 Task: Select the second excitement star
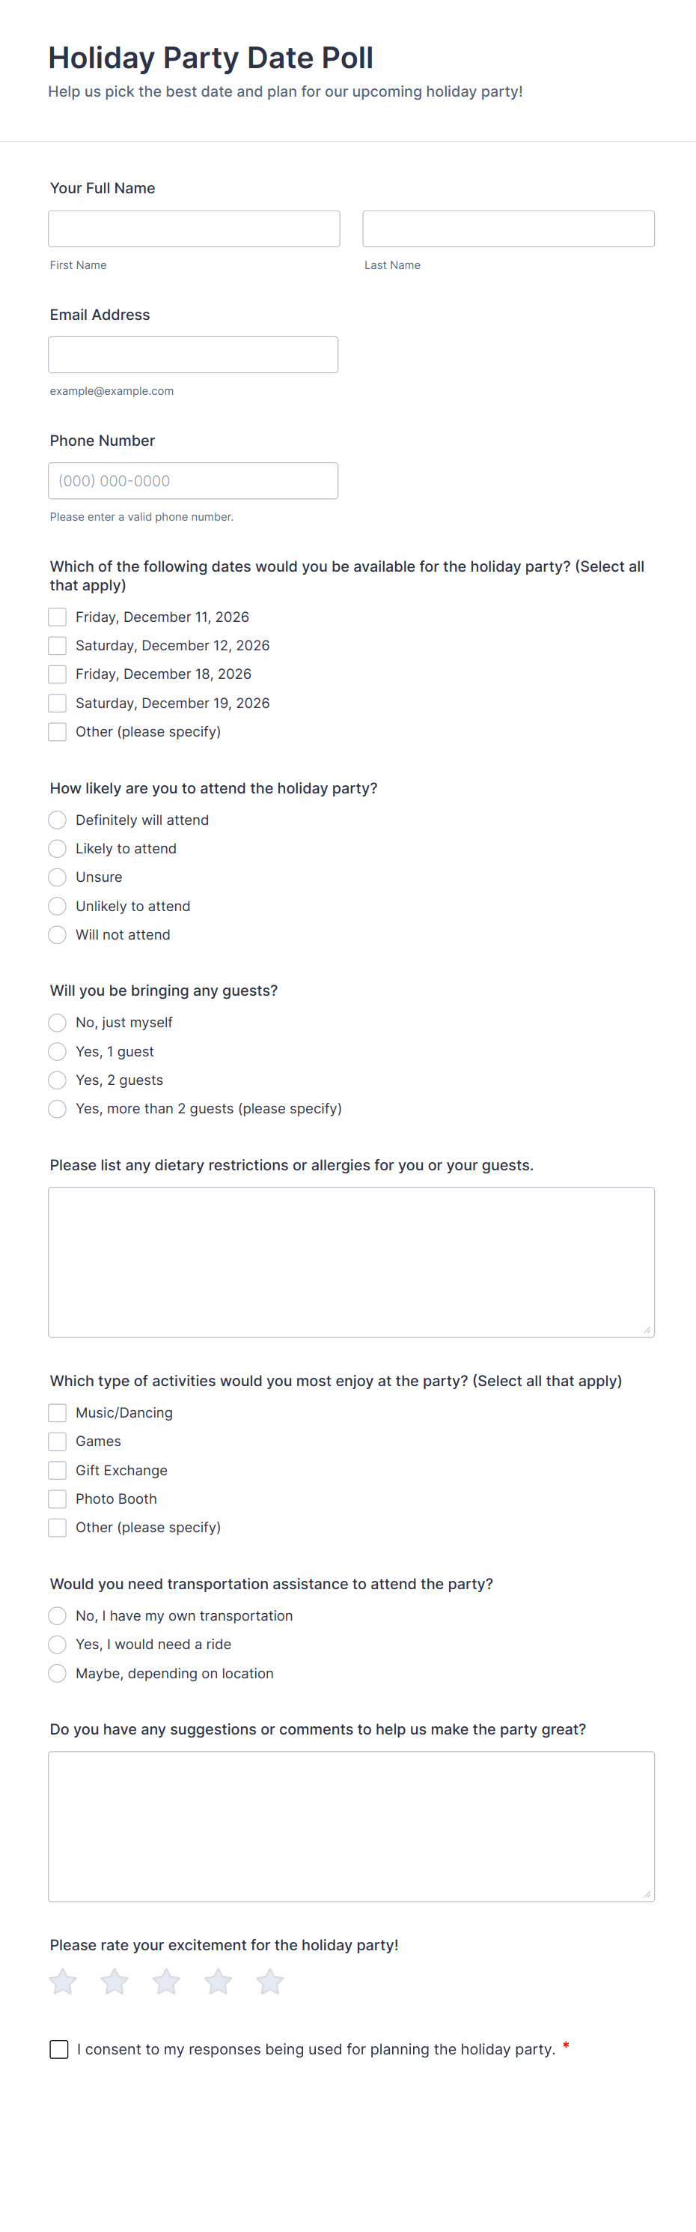[115, 1981]
